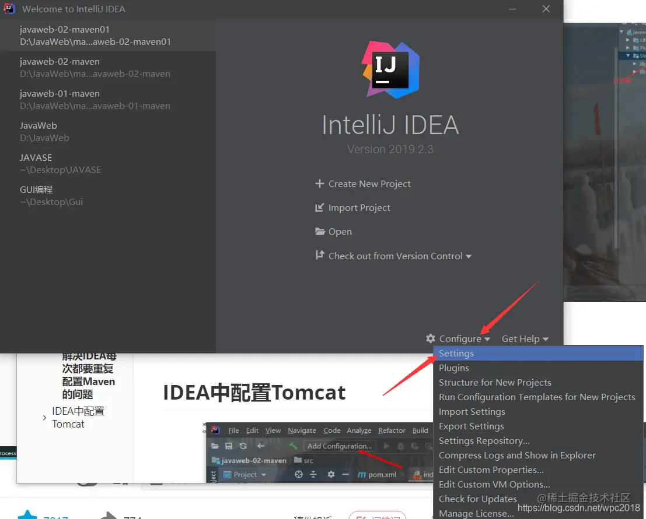Click the IDEA中配置 Tomcat sidebar link
Screen dimensions: 646x519
[x=78, y=418]
